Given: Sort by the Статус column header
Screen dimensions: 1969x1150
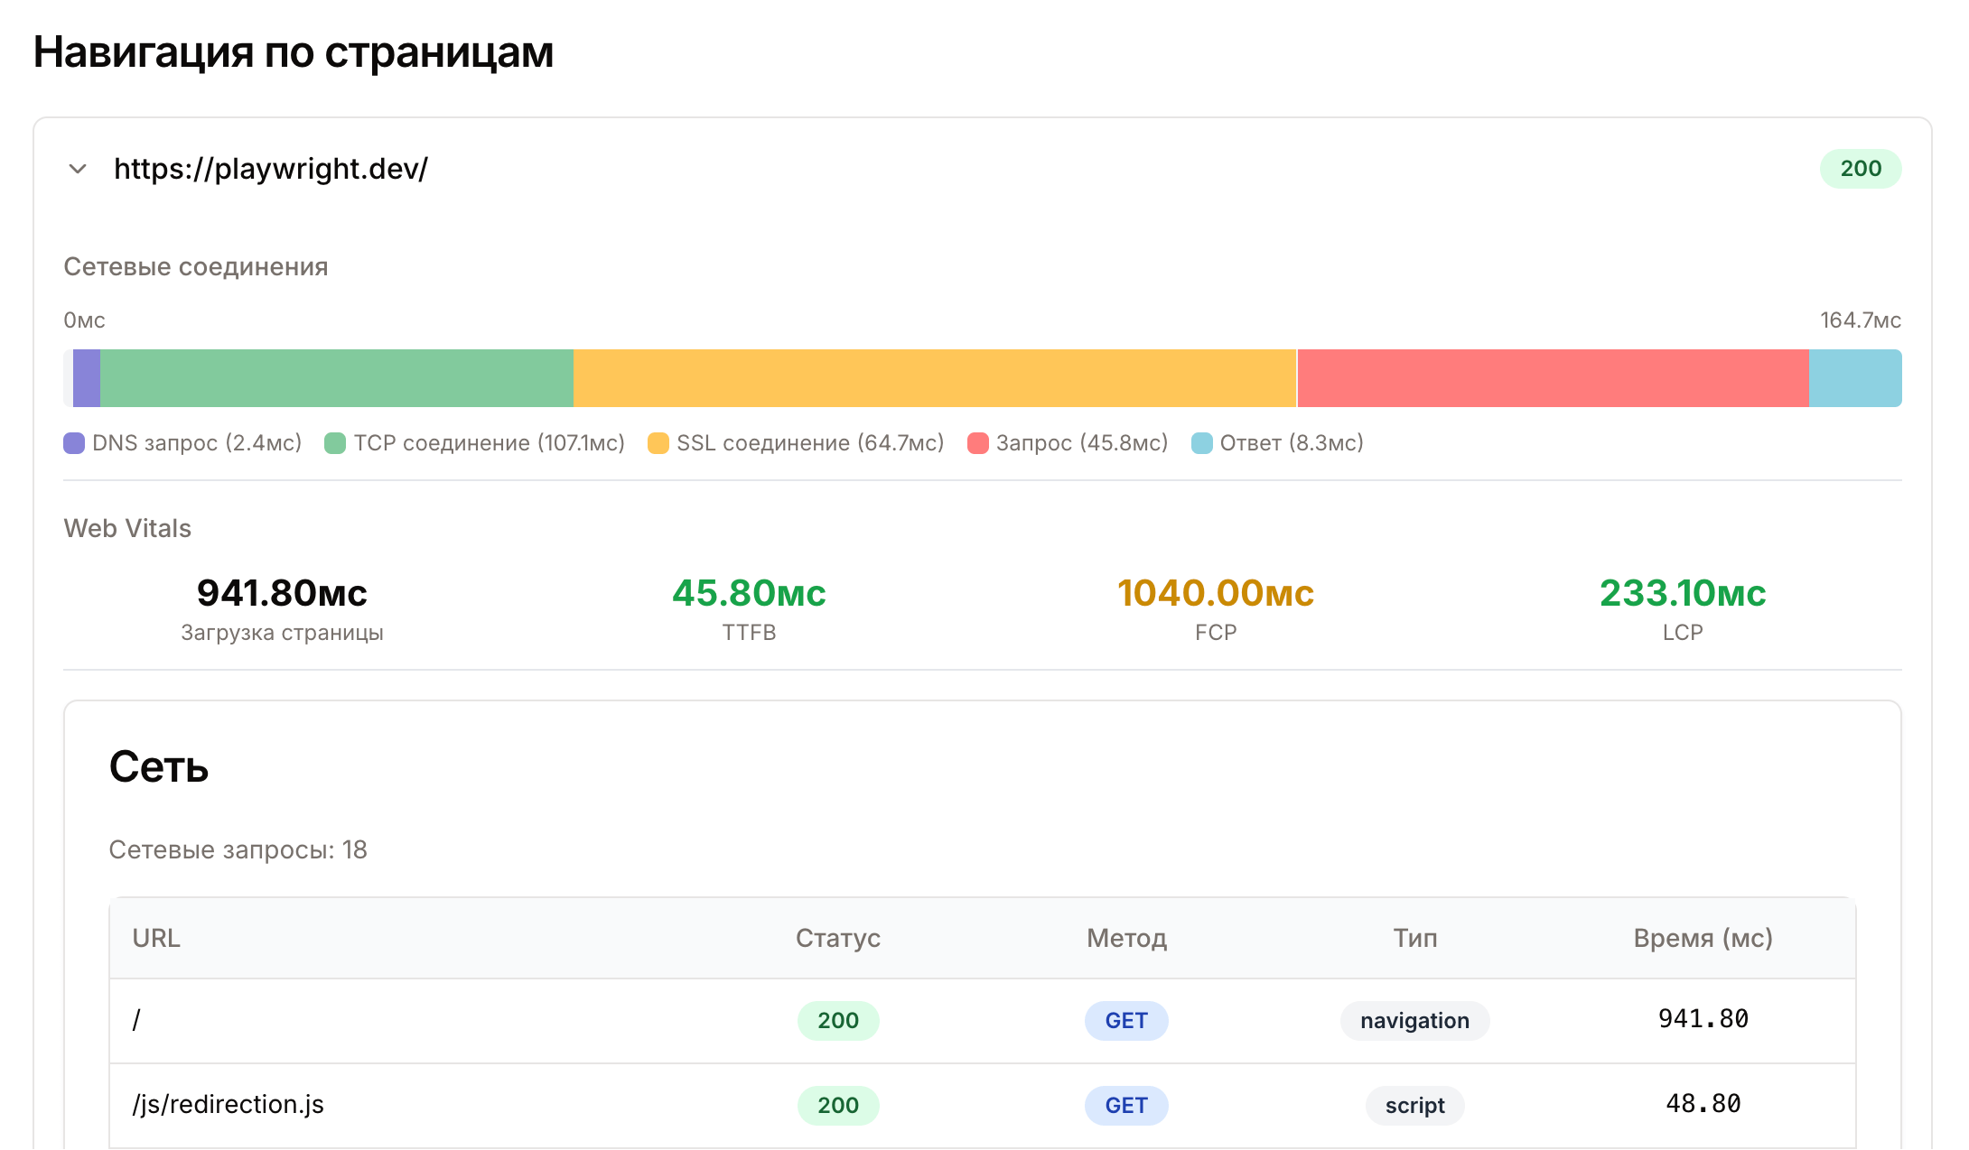Looking at the screenshot, I should click(837, 938).
